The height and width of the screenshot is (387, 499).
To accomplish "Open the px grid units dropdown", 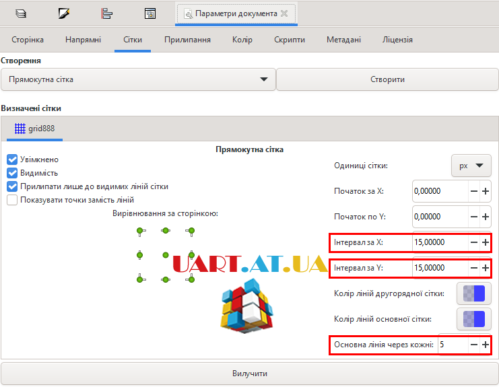I will point(471,166).
